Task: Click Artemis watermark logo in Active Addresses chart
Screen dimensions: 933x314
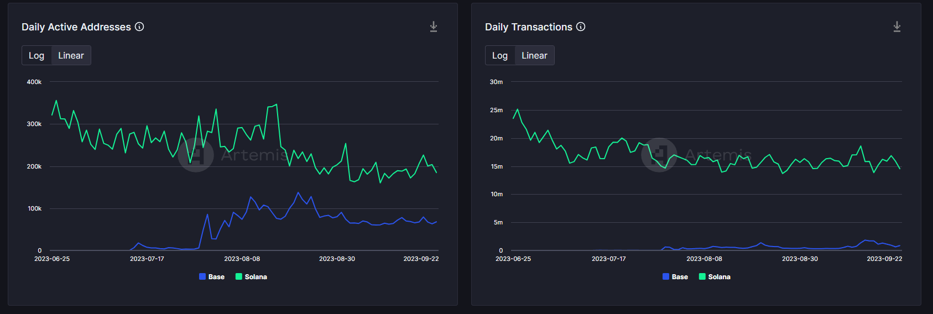Action: [x=196, y=155]
